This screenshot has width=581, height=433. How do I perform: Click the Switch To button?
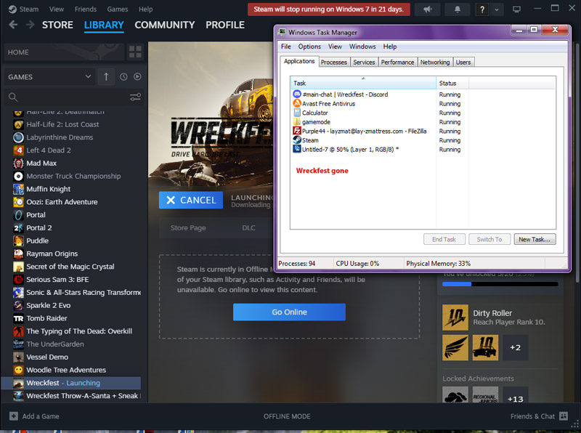(x=489, y=240)
